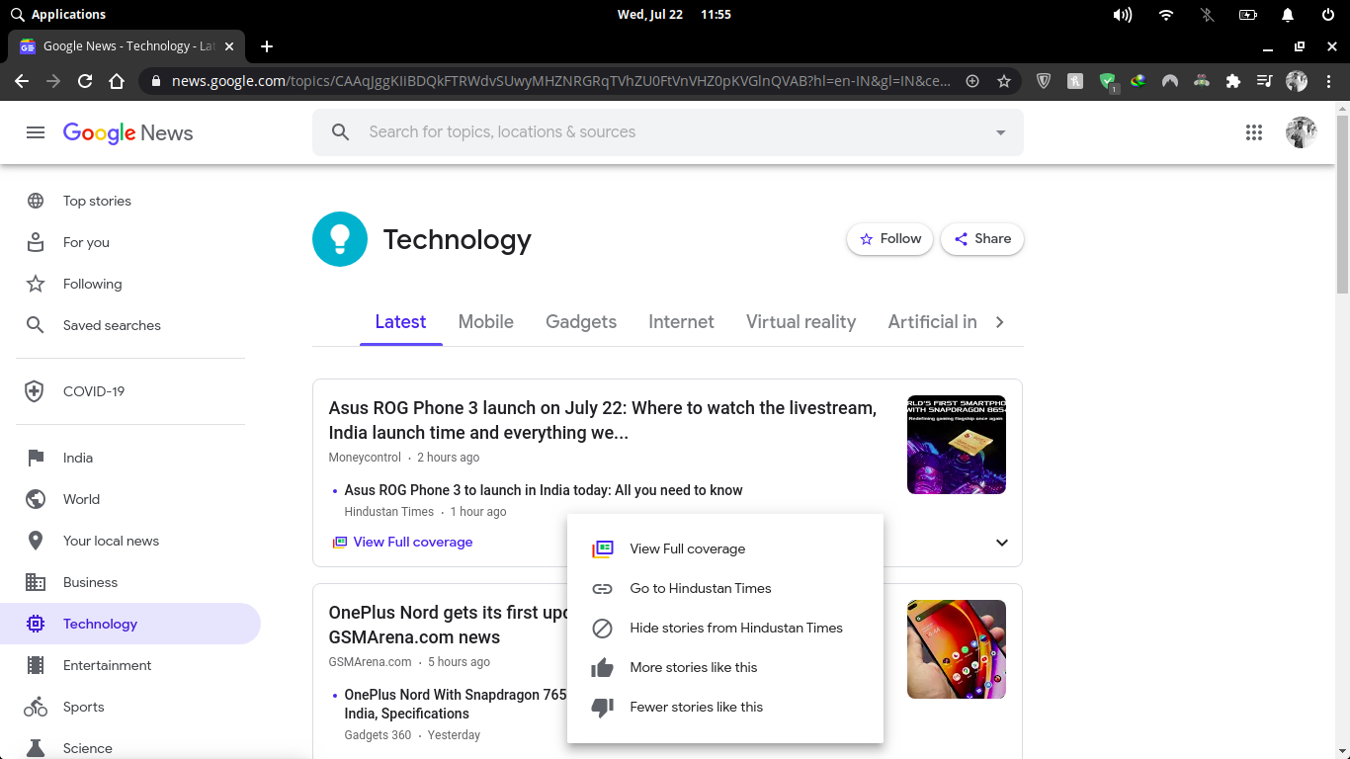Expand the Asus ROG Phone story card chevron
Screen dimensions: 1350x759
tap(1002, 543)
